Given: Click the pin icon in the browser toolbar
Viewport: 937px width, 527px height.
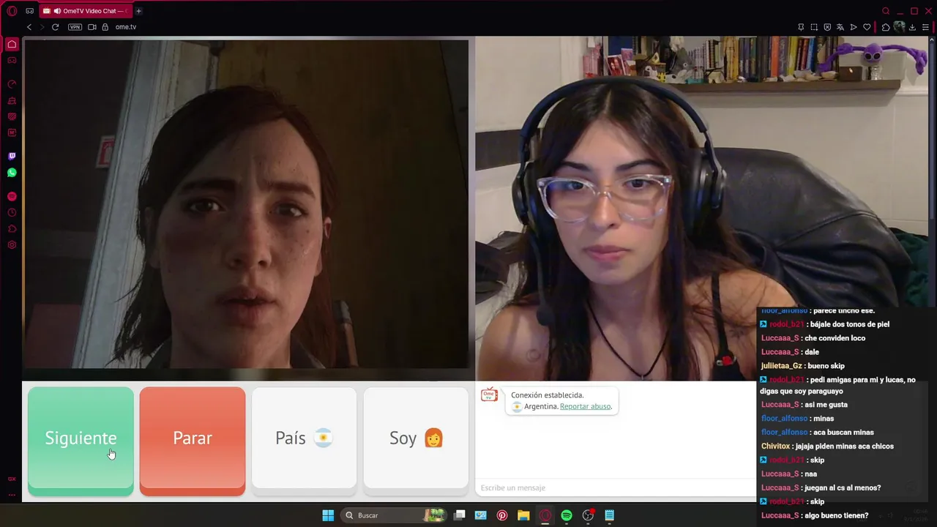Looking at the screenshot, I should click(x=801, y=27).
